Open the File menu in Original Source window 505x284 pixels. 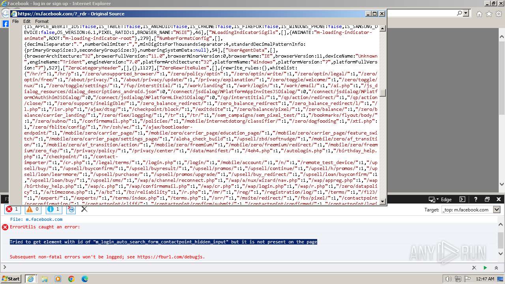click(15, 21)
